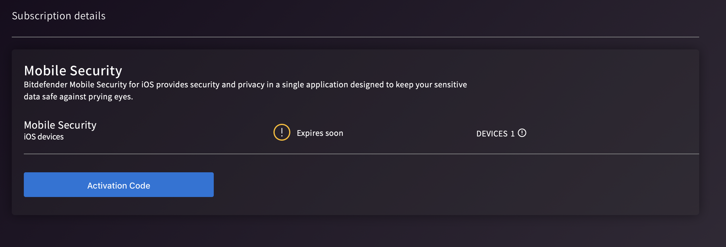Click the word "details" in the page heading
726x247 pixels.
tap(90, 16)
